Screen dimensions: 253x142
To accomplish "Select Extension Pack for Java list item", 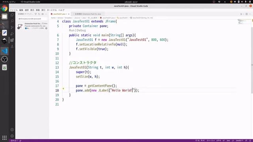I will (32, 26).
